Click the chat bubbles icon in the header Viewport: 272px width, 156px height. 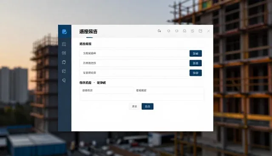pyautogui.click(x=159, y=31)
